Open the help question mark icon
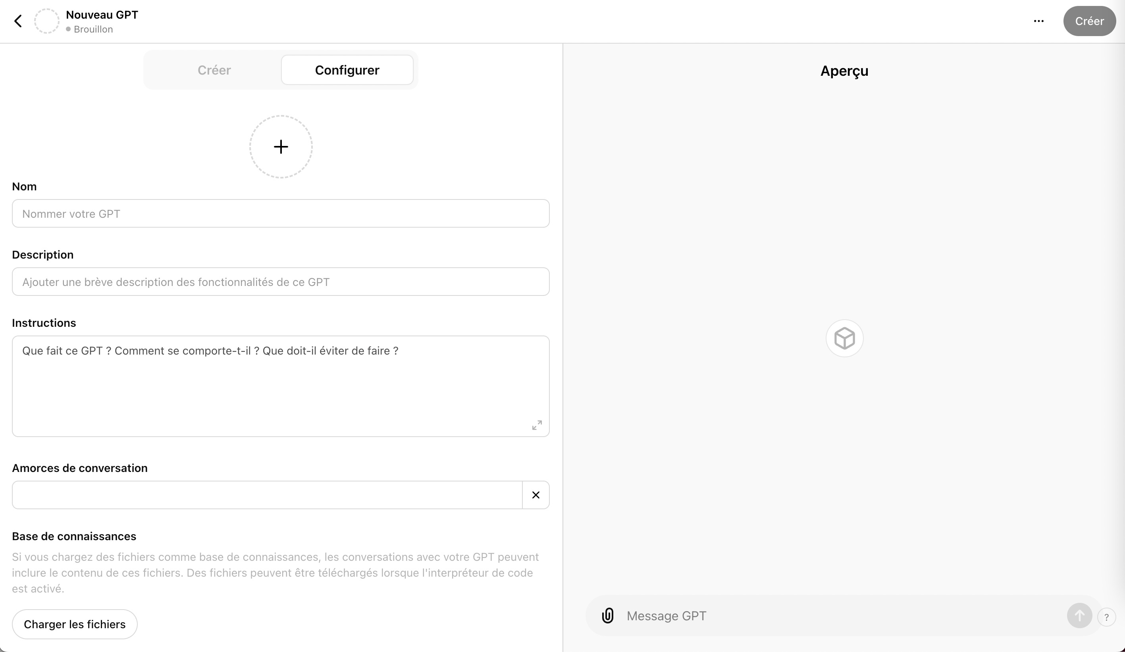This screenshot has width=1125, height=652. coord(1106,617)
